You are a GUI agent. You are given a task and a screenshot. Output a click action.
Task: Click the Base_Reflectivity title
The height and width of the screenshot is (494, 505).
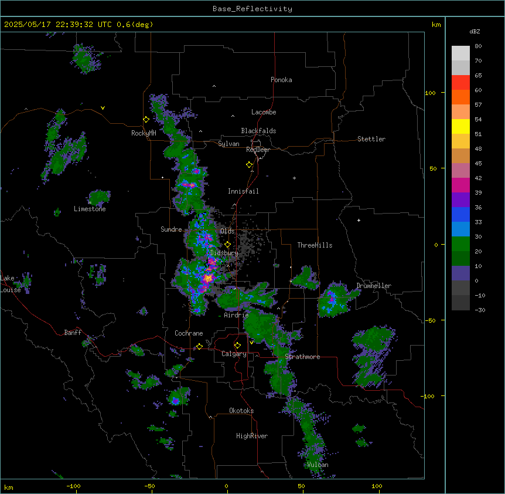252,9
